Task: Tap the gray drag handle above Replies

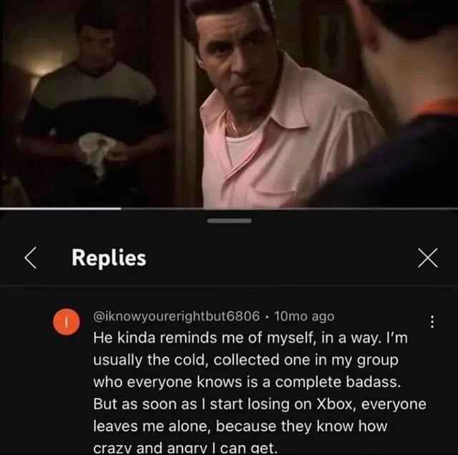Action: (x=229, y=221)
